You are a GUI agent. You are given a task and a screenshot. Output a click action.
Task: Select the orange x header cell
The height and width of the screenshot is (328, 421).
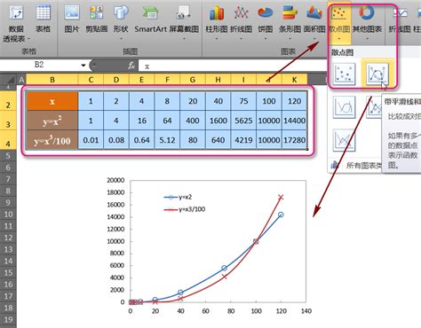52,101
